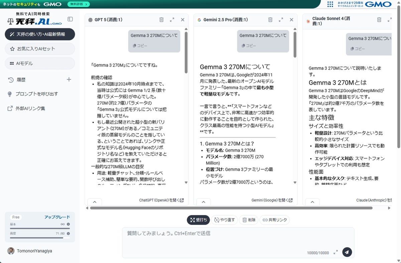Show info for 基本 usage

coord(68,224)
